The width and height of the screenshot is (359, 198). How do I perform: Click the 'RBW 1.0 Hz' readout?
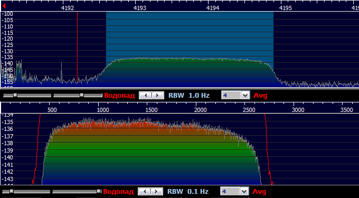189,95
